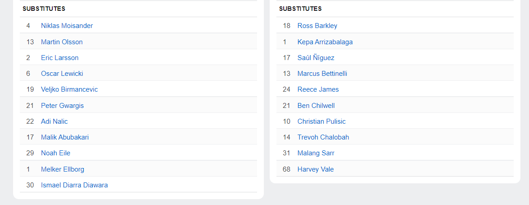Select Adi Nalic from substitutes
Screen dimensions: 529x205
54,121
